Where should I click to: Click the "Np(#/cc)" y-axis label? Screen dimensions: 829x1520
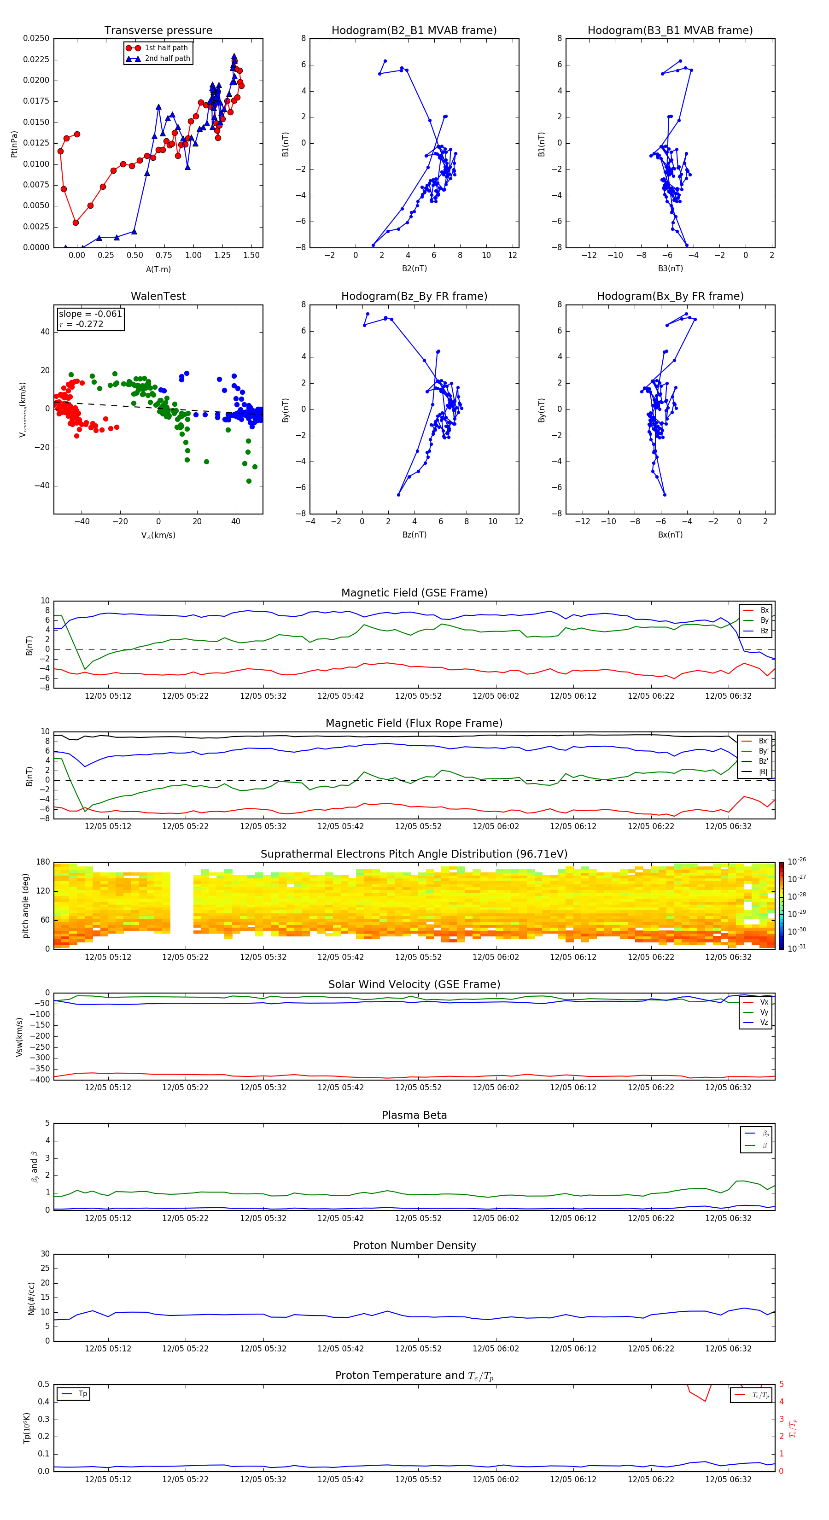(x=31, y=1298)
